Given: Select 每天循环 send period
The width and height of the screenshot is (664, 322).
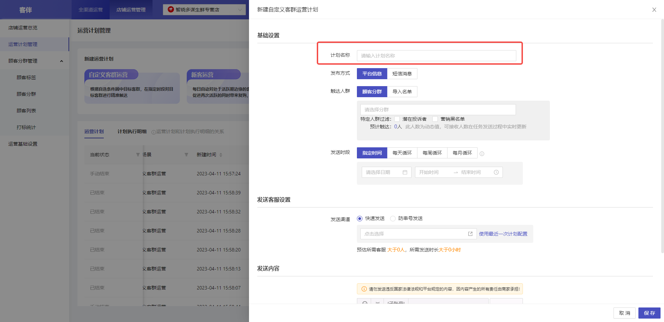Looking at the screenshot, I should click(x=402, y=153).
